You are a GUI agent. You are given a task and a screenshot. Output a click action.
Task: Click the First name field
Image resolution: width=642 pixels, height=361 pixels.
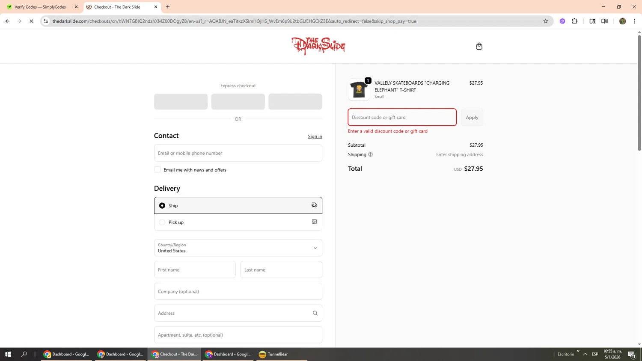(195, 270)
